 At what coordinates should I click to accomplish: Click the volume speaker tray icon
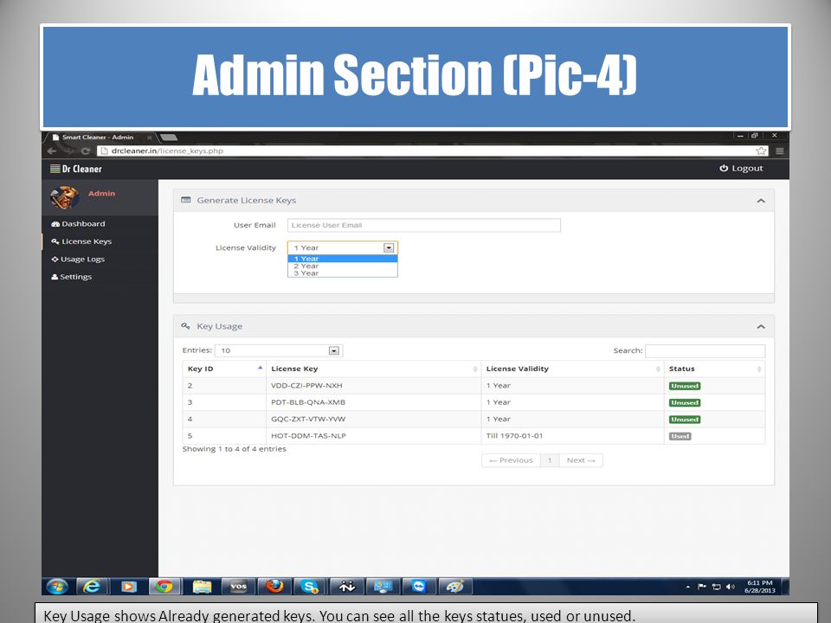pos(731,587)
